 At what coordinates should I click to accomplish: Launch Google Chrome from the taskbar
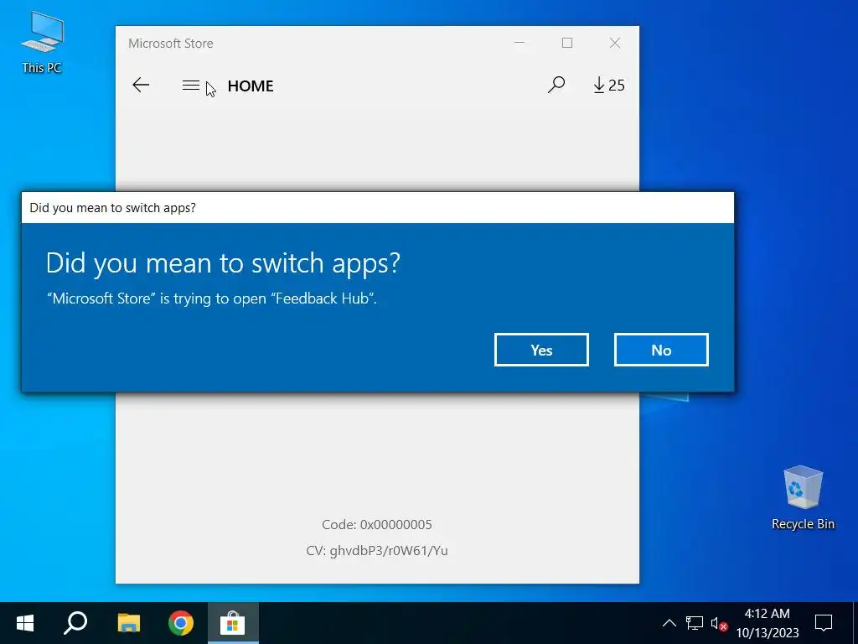click(x=181, y=623)
